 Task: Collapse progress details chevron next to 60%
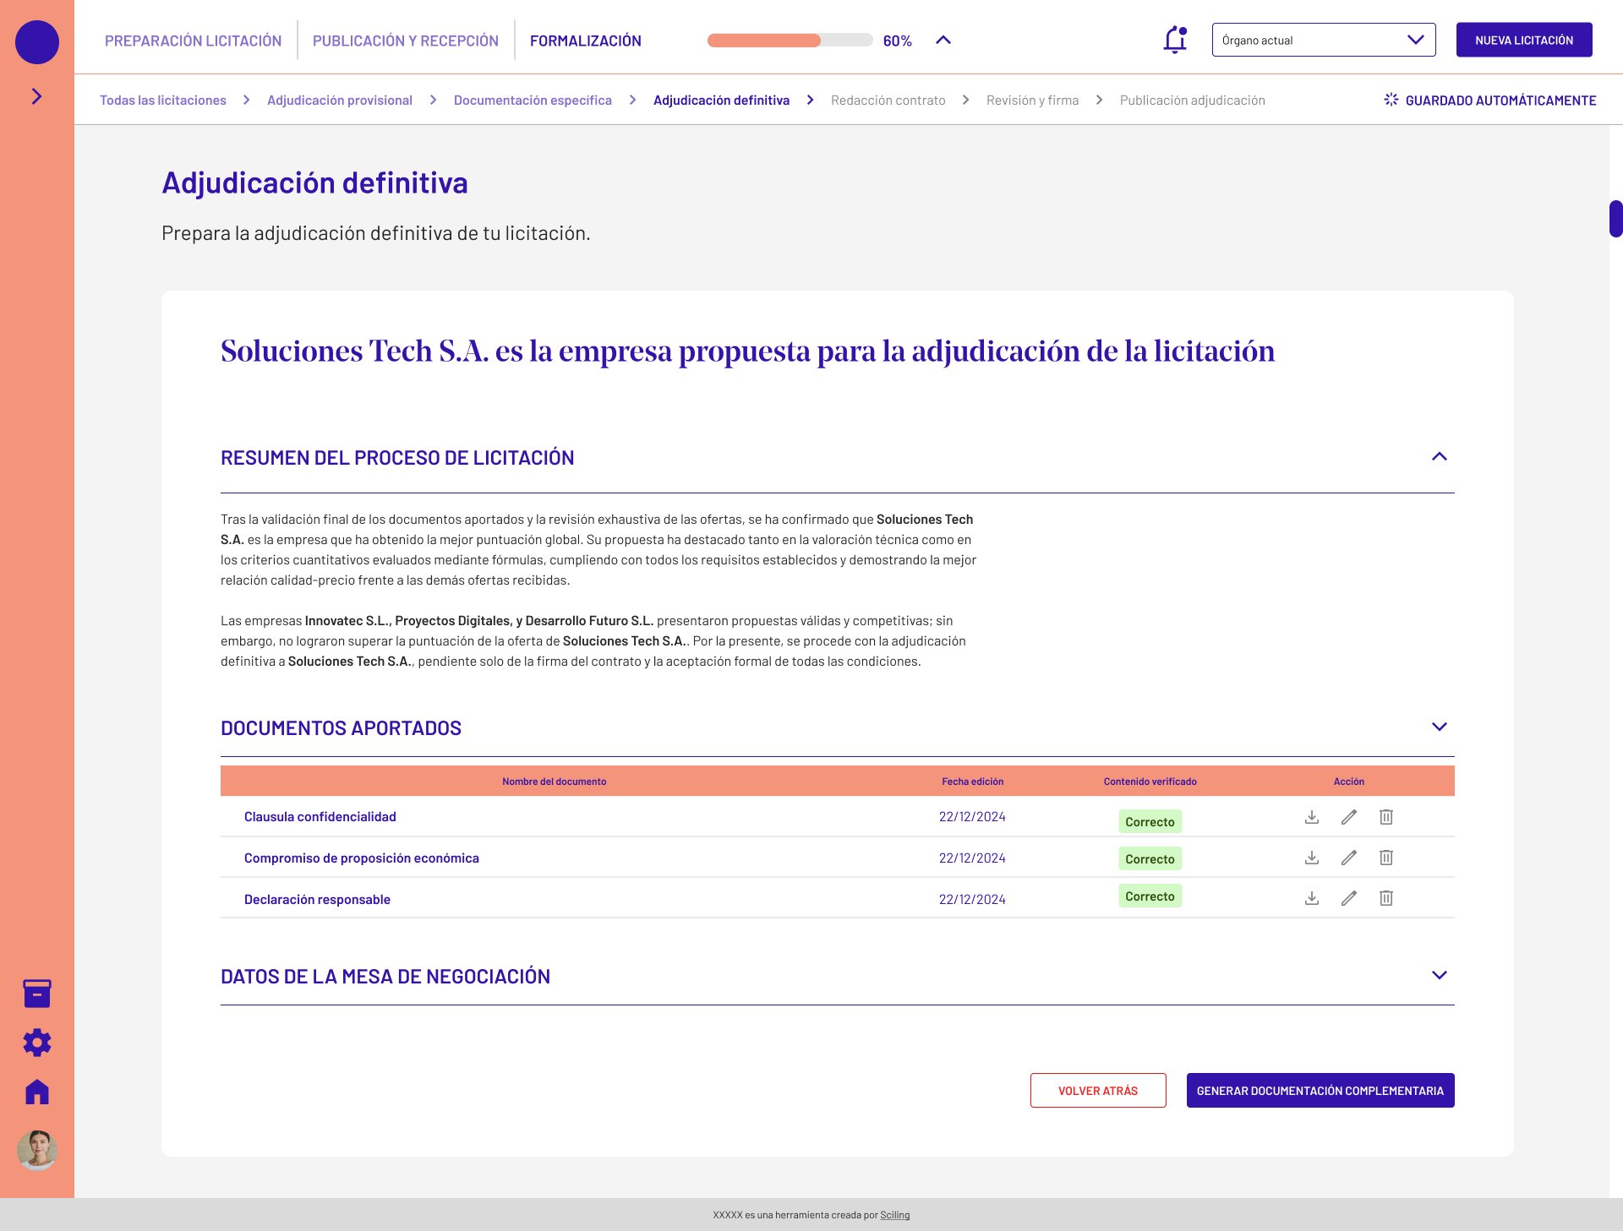[x=943, y=40]
